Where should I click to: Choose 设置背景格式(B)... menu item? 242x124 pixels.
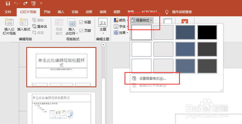(x=177, y=79)
